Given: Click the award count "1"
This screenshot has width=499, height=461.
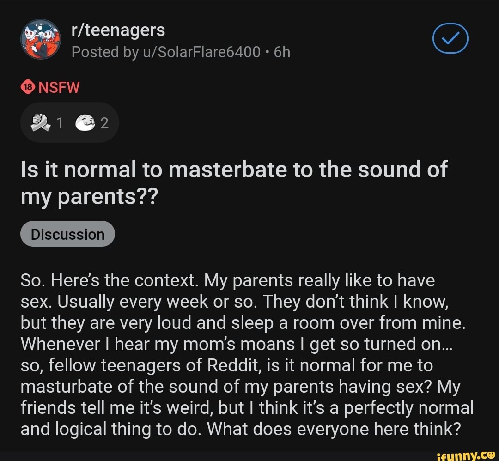Looking at the screenshot, I should pyautogui.click(x=59, y=123).
